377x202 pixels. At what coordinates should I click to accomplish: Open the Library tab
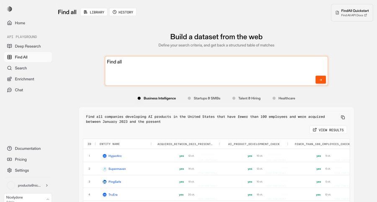[x=94, y=12]
